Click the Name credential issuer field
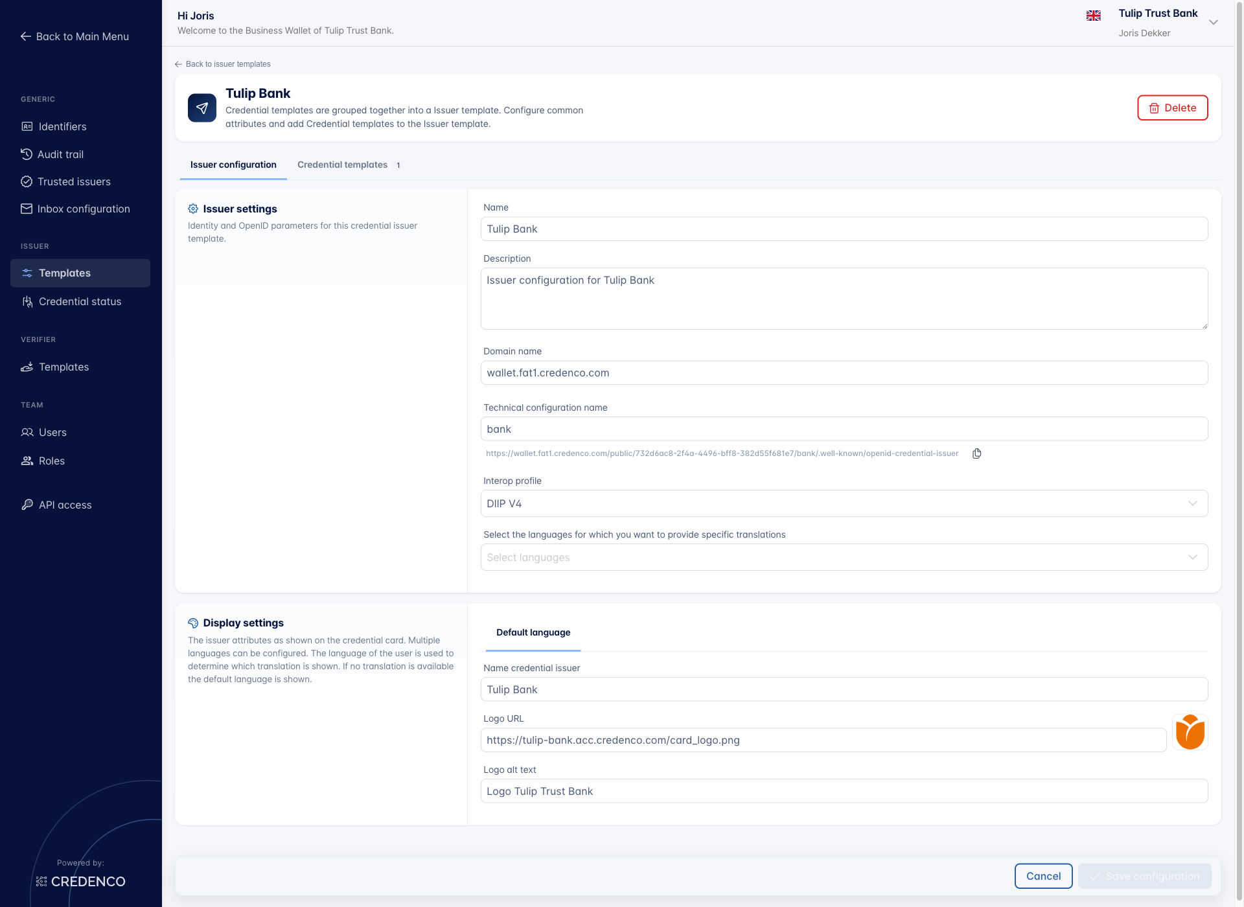 [844, 689]
